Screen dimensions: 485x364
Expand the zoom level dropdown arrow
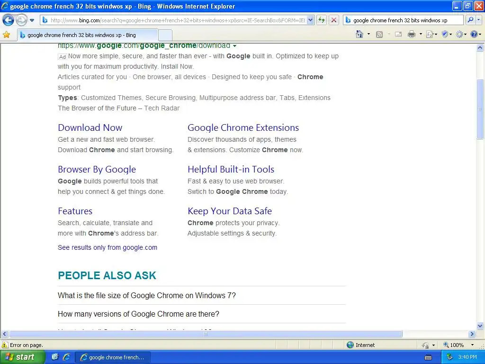point(472,345)
